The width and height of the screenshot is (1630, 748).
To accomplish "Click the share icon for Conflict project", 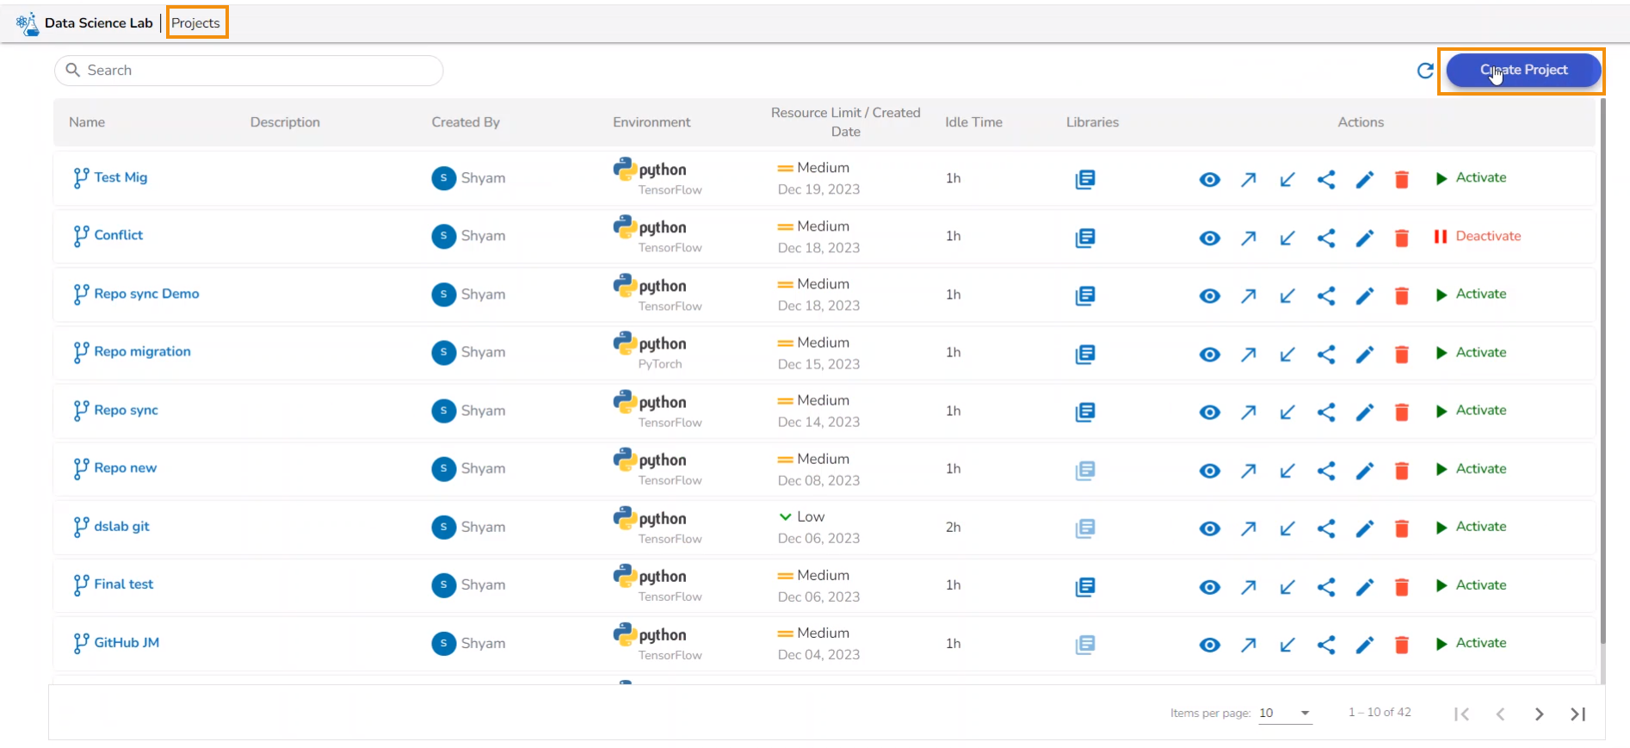I will pyautogui.click(x=1325, y=238).
